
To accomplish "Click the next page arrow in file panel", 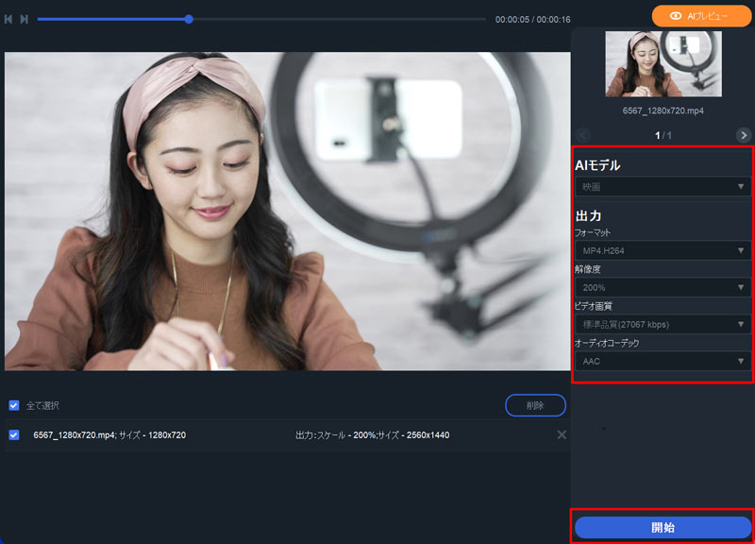I will (743, 134).
